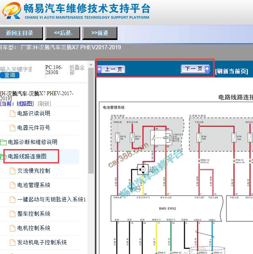
Task: Focus the keyword search input field
Action: click(x=16, y=69)
